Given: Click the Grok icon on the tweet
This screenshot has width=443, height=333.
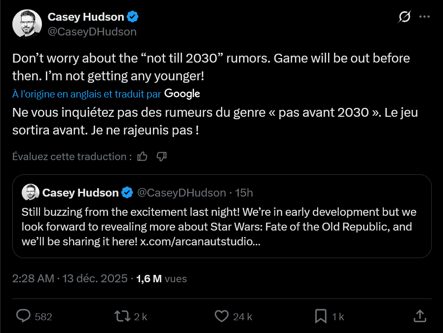Looking at the screenshot, I should (404, 17).
